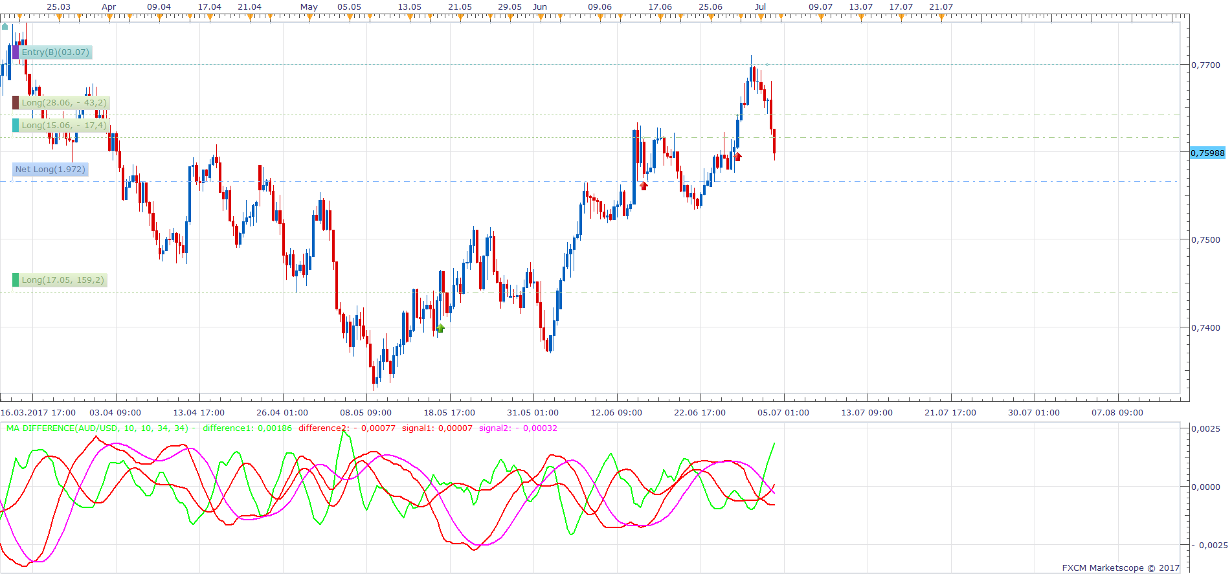This screenshot has height=574, width=1232.
Task: Click teal swatch of Long(15.06, -17,4) label
Action: pos(16,126)
